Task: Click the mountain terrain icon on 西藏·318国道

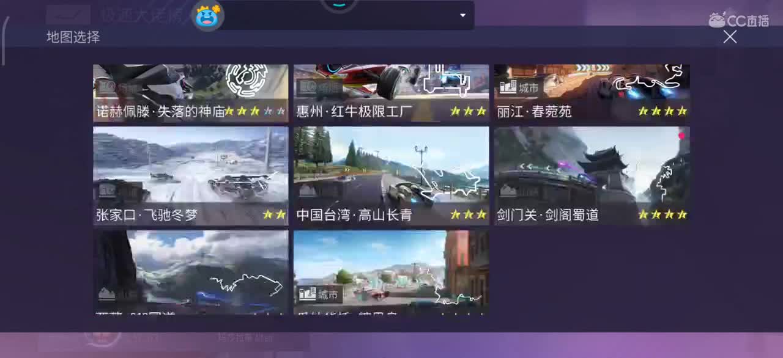Action: (107, 294)
